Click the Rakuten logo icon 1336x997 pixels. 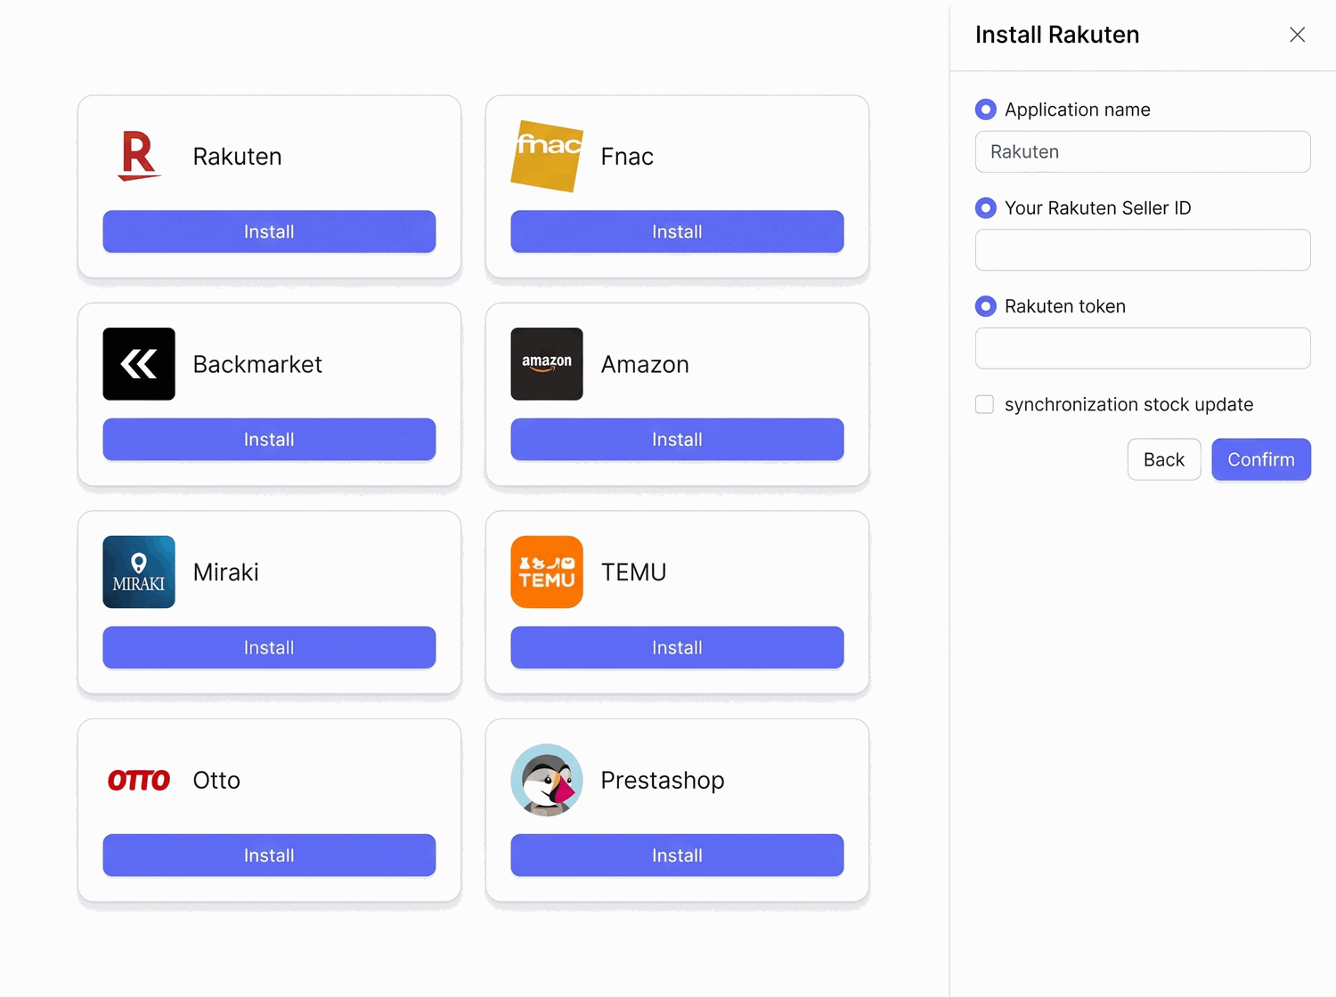[x=139, y=156]
